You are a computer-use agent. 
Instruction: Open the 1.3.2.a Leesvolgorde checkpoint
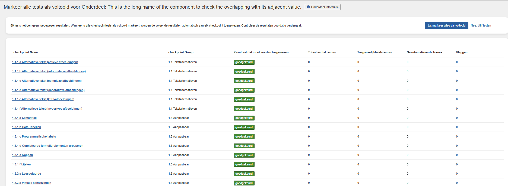(27, 174)
